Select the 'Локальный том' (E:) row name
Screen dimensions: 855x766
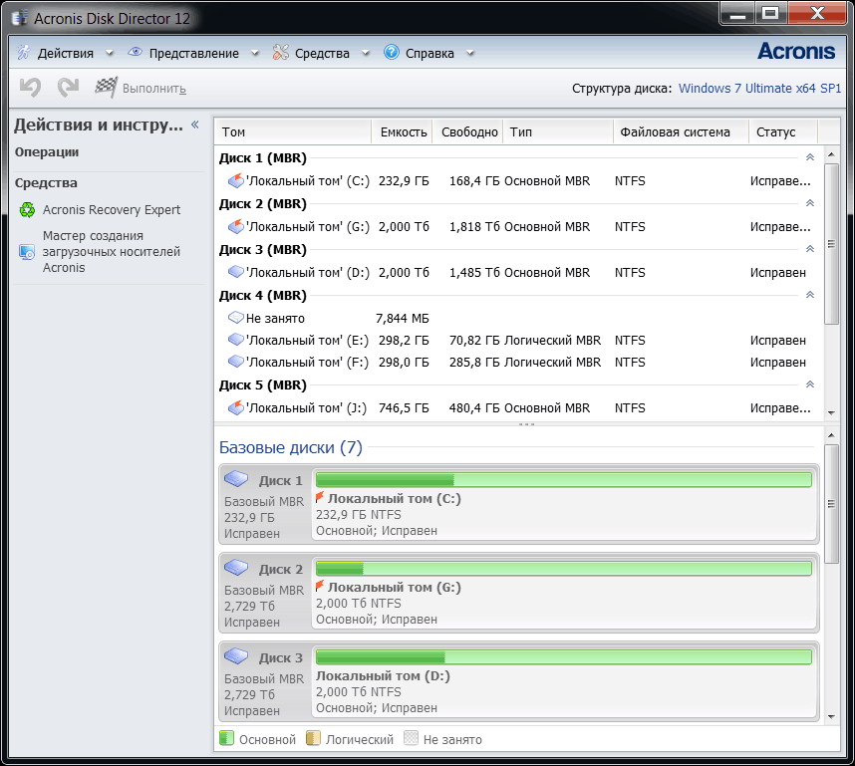click(x=307, y=341)
